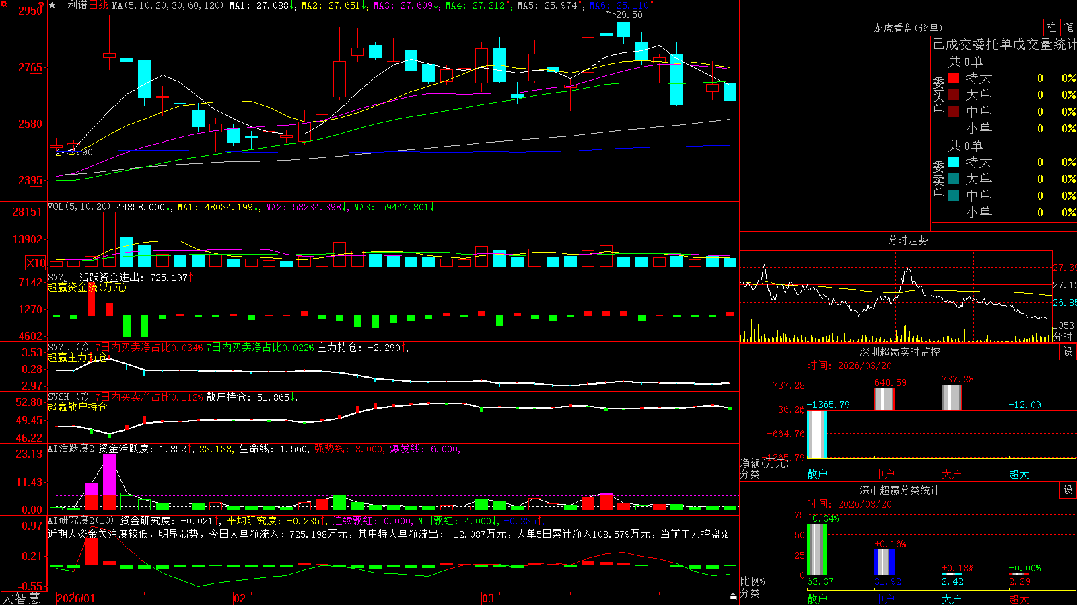The width and height of the screenshot is (1077, 605).
Task: Click the 深圳超赢实时监控 panel title
Action: point(900,352)
